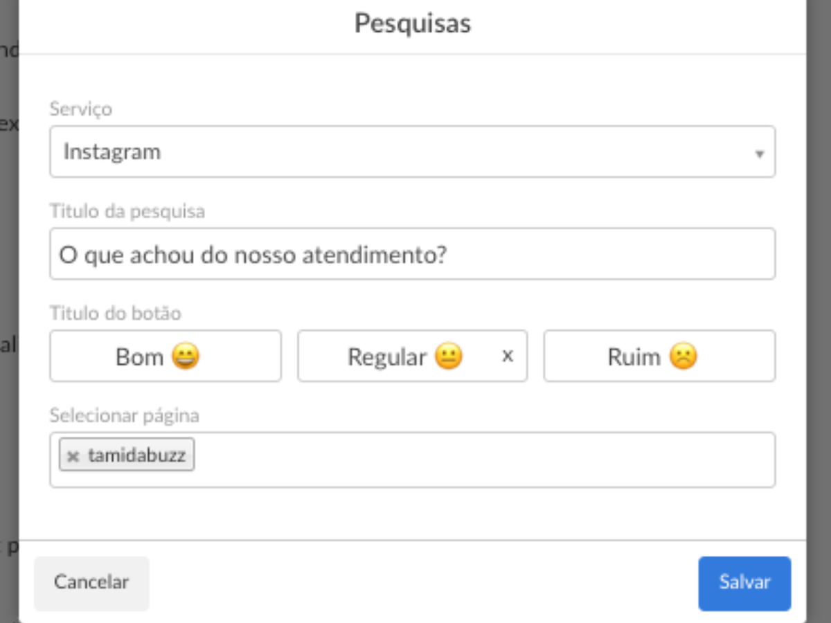
Task: Click the Serviço field label
Action: [x=81, y=109]
